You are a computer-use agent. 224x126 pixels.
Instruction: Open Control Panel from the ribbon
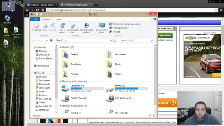tap(102, 28)
